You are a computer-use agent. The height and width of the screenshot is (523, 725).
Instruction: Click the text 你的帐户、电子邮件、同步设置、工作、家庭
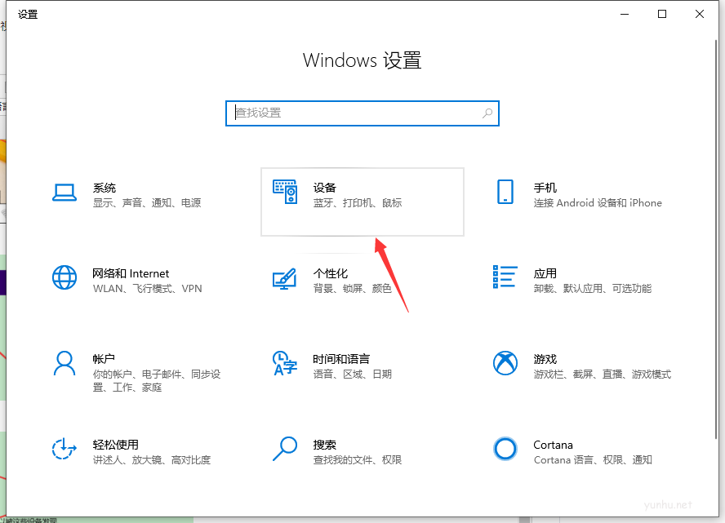click(x=157, y=381)
